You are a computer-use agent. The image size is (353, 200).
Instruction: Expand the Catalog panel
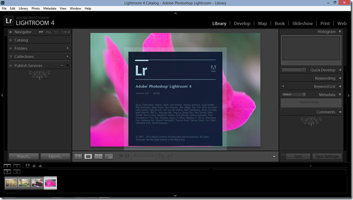coord(10,40)
